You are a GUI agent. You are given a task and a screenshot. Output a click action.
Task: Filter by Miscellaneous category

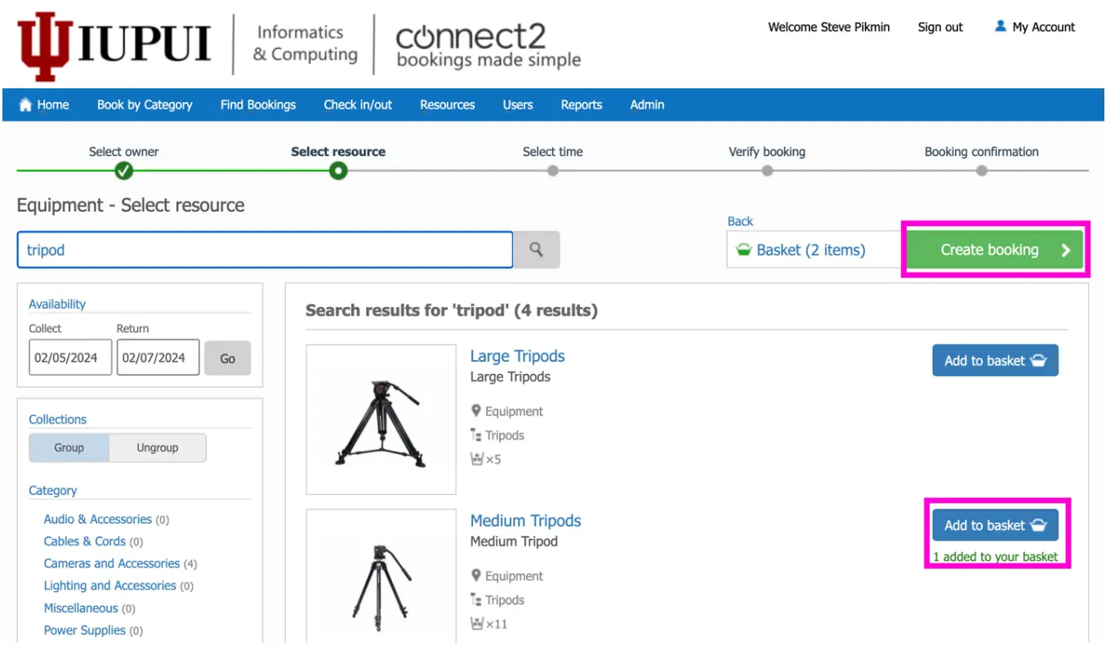[81, 608]
